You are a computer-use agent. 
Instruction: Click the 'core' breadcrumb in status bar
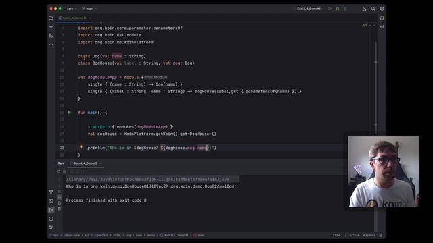click(x=54, y=236)
